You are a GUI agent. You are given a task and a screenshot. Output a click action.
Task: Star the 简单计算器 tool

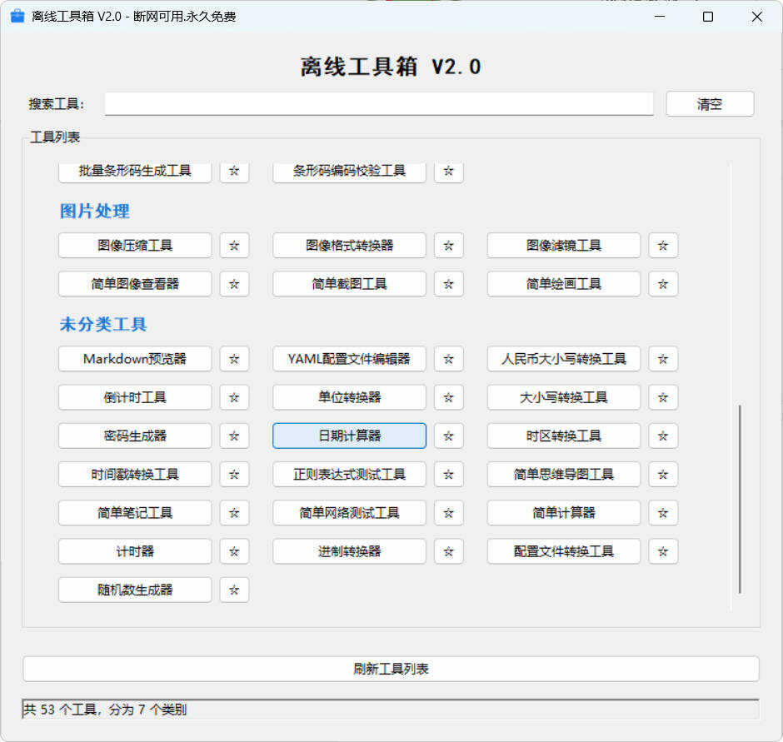[x=662, y=513]
